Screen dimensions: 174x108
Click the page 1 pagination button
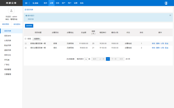click(108, 59)
